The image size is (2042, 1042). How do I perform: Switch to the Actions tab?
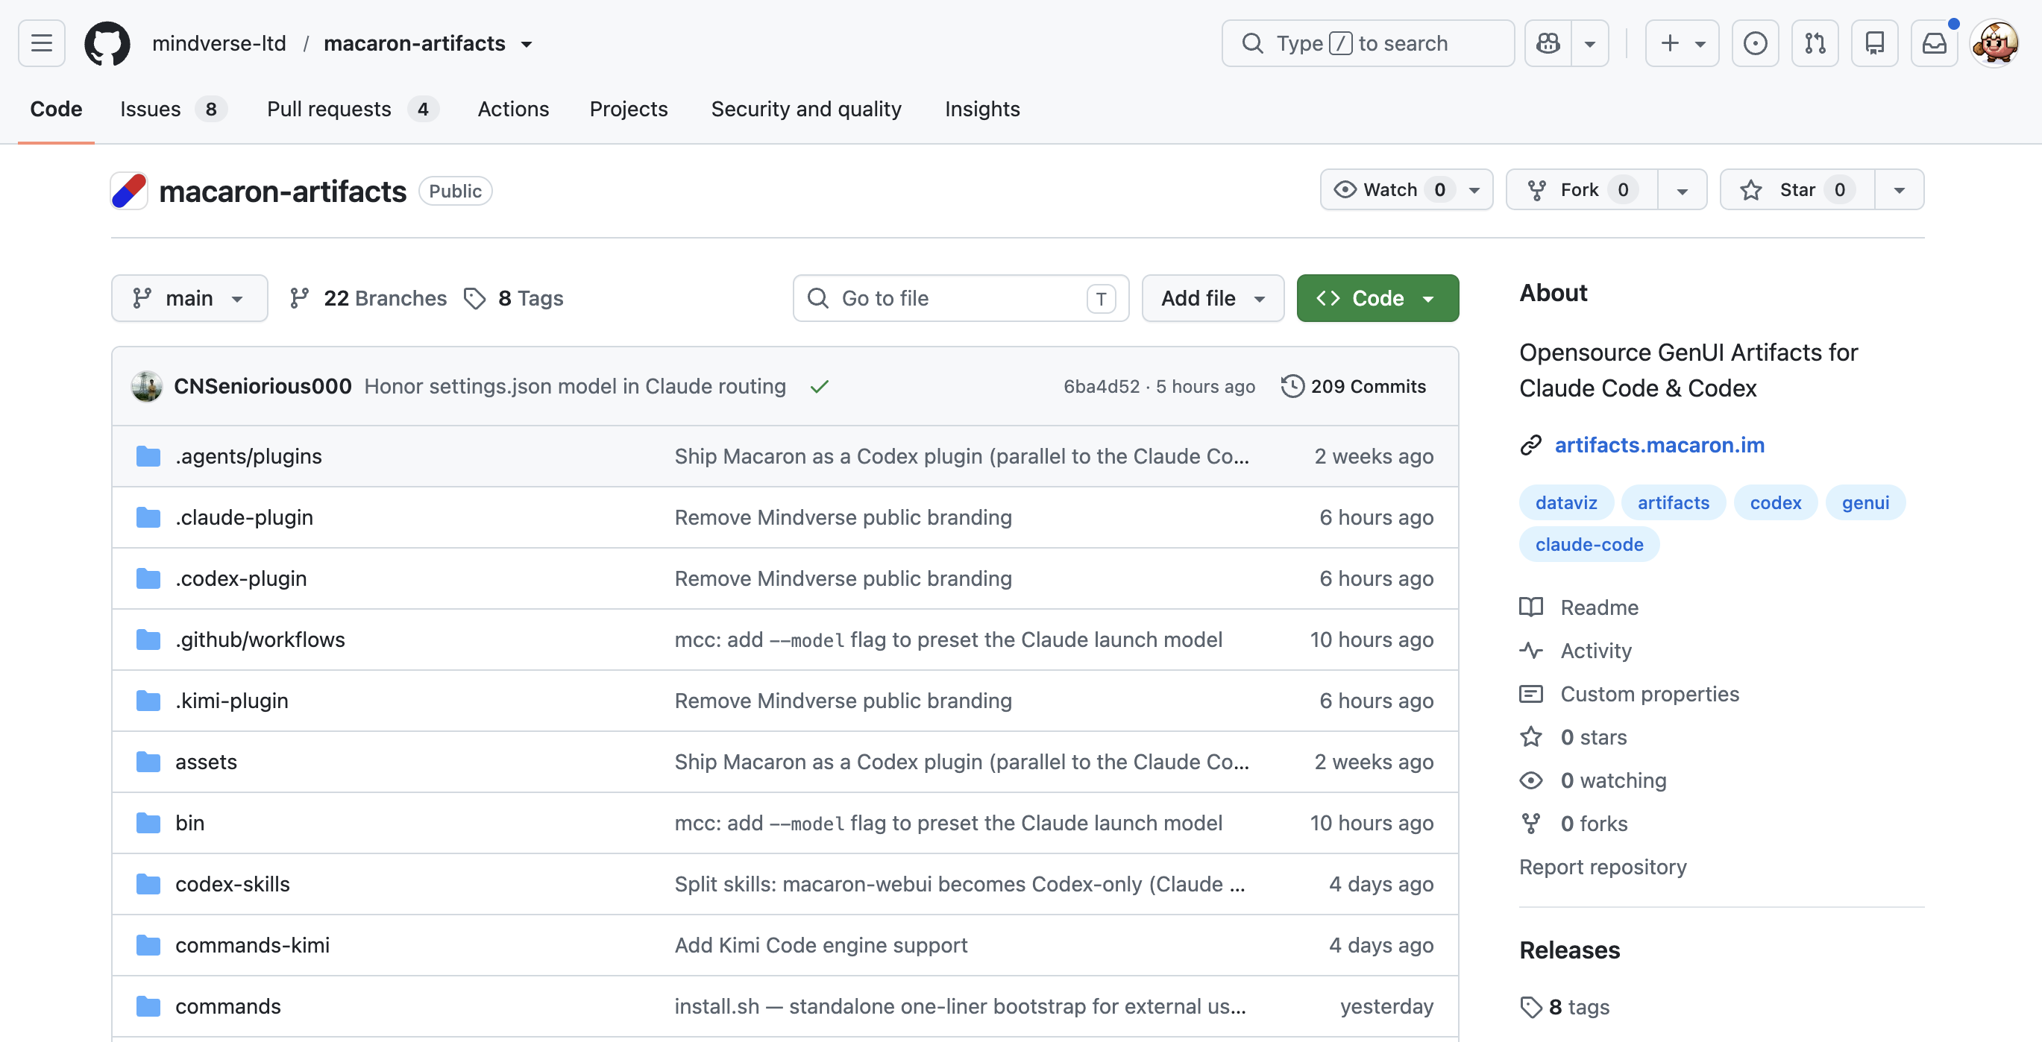coord(513,109)
